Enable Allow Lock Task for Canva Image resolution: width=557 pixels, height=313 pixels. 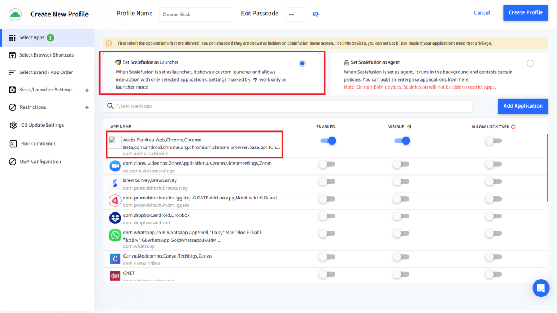coord(493,257)
